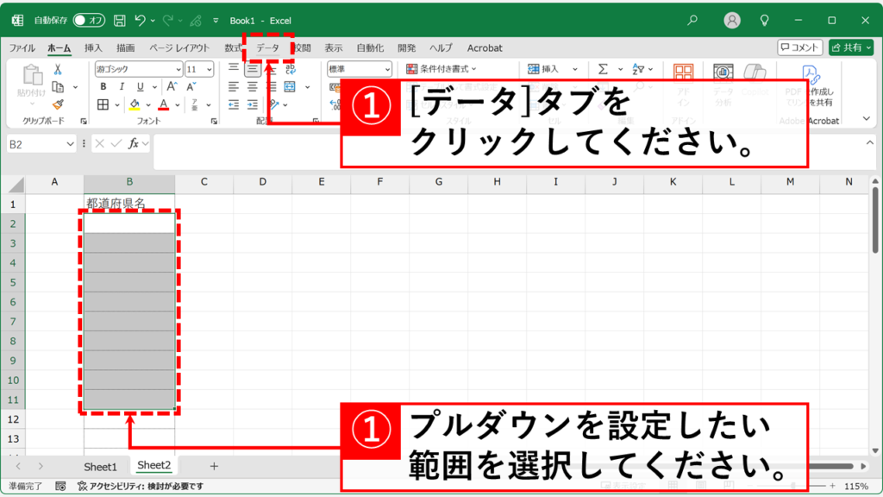The height and width of the screenshot is (497, 883).
Task: Collapse the ribbon with the chevron at its end
Action: [x=866, y=119]
